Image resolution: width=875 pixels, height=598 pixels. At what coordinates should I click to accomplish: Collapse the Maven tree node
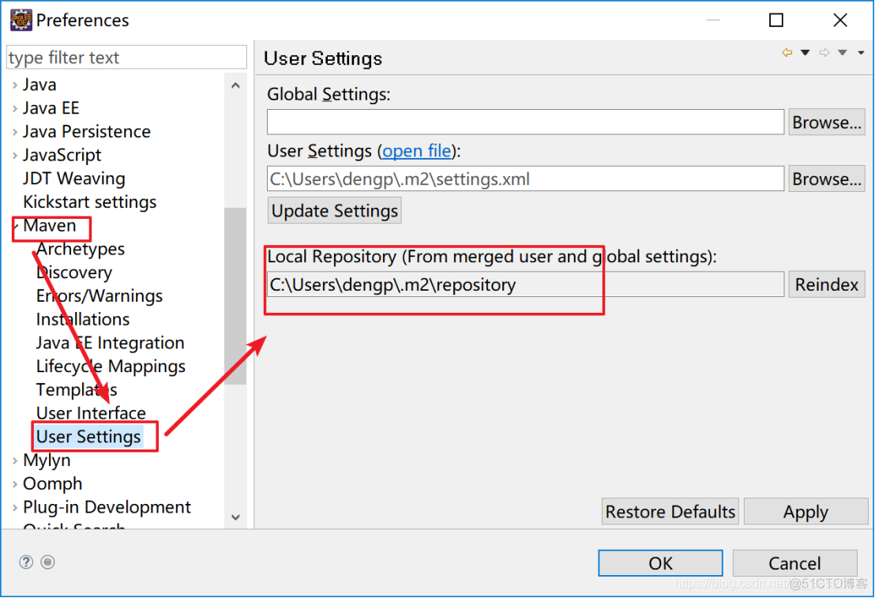click(x=15, y=227)
